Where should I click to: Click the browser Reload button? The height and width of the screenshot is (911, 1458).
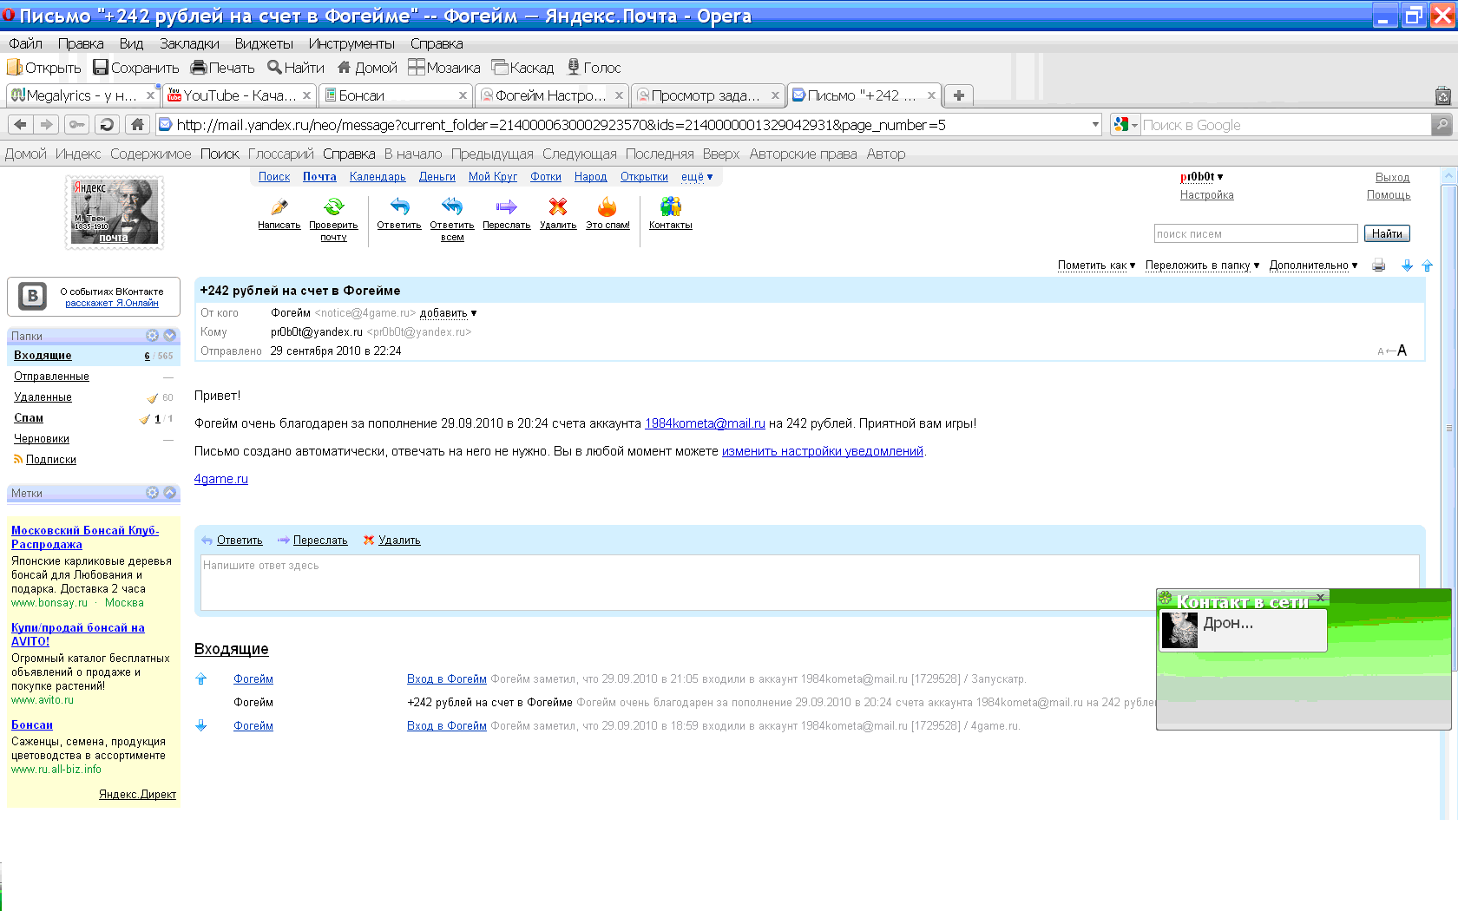[107, 125]
